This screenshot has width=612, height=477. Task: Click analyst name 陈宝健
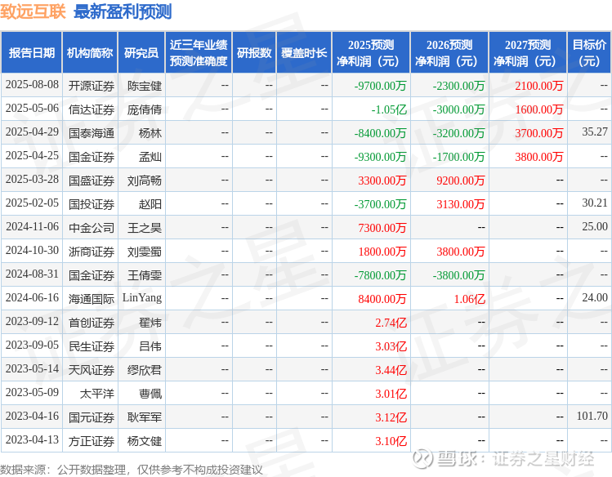pyautogui.click(x=145, y=86)
